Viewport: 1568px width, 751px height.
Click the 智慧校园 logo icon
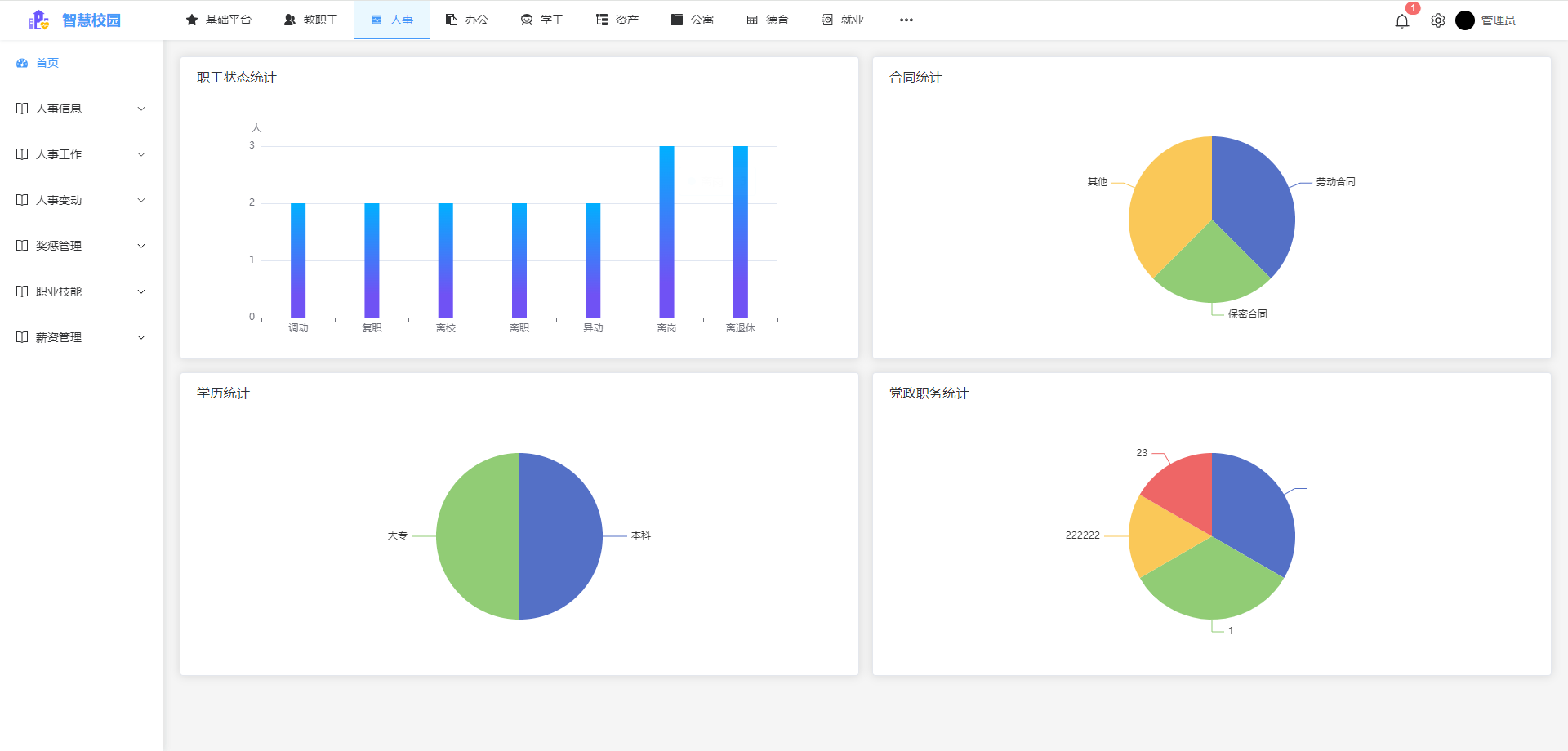click(39, 20)
